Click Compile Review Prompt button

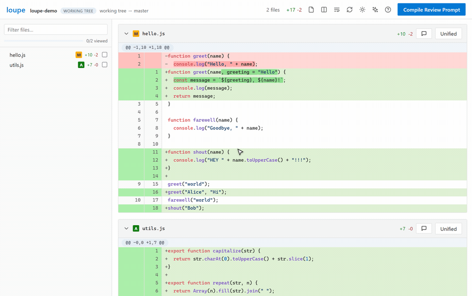pos(431,9)
